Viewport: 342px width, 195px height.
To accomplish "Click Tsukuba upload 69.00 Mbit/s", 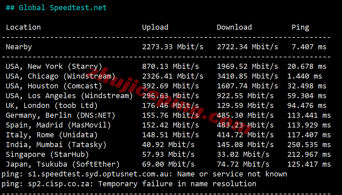I will [168, 164].
